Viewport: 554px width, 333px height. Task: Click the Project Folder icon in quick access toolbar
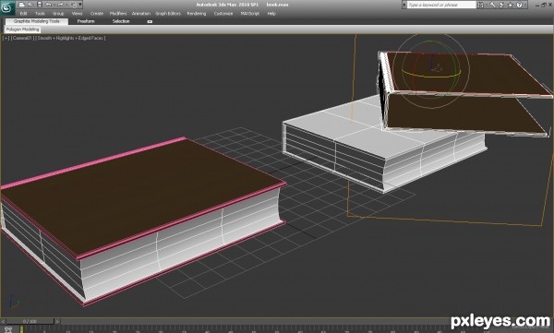[73, 5]
